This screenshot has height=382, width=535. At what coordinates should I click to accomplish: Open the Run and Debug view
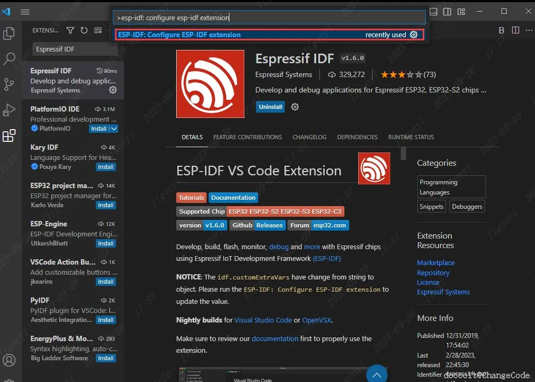click(9, 109)
